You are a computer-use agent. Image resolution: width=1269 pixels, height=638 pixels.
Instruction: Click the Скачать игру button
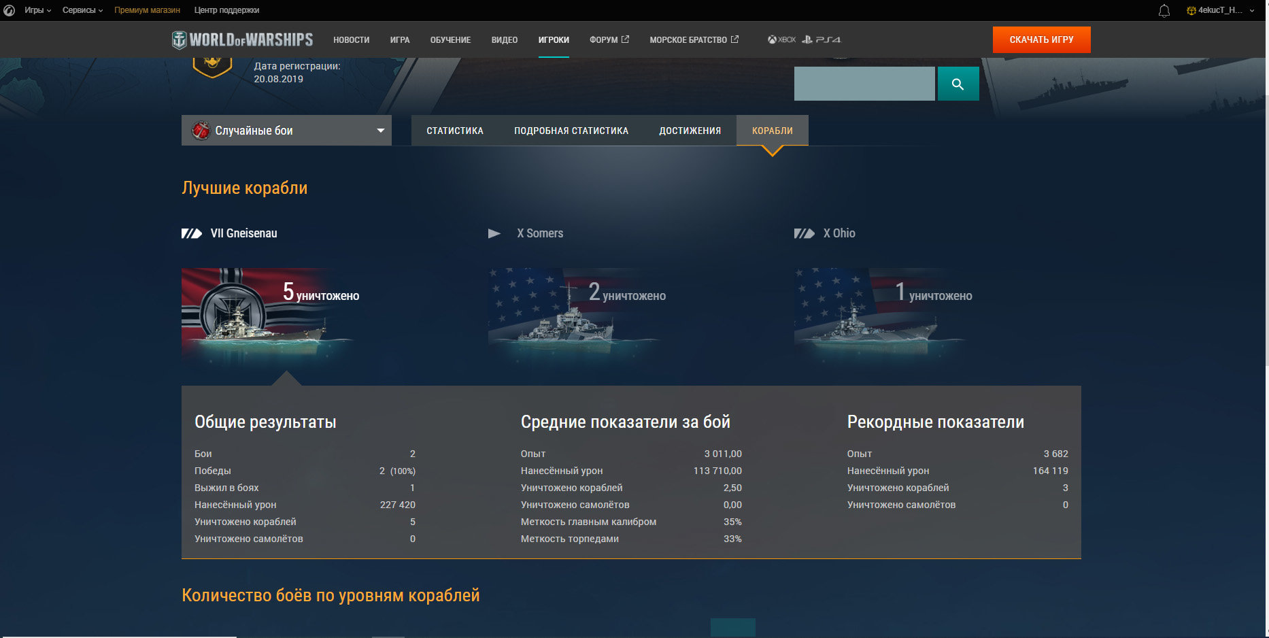[x=1041, y=39]
